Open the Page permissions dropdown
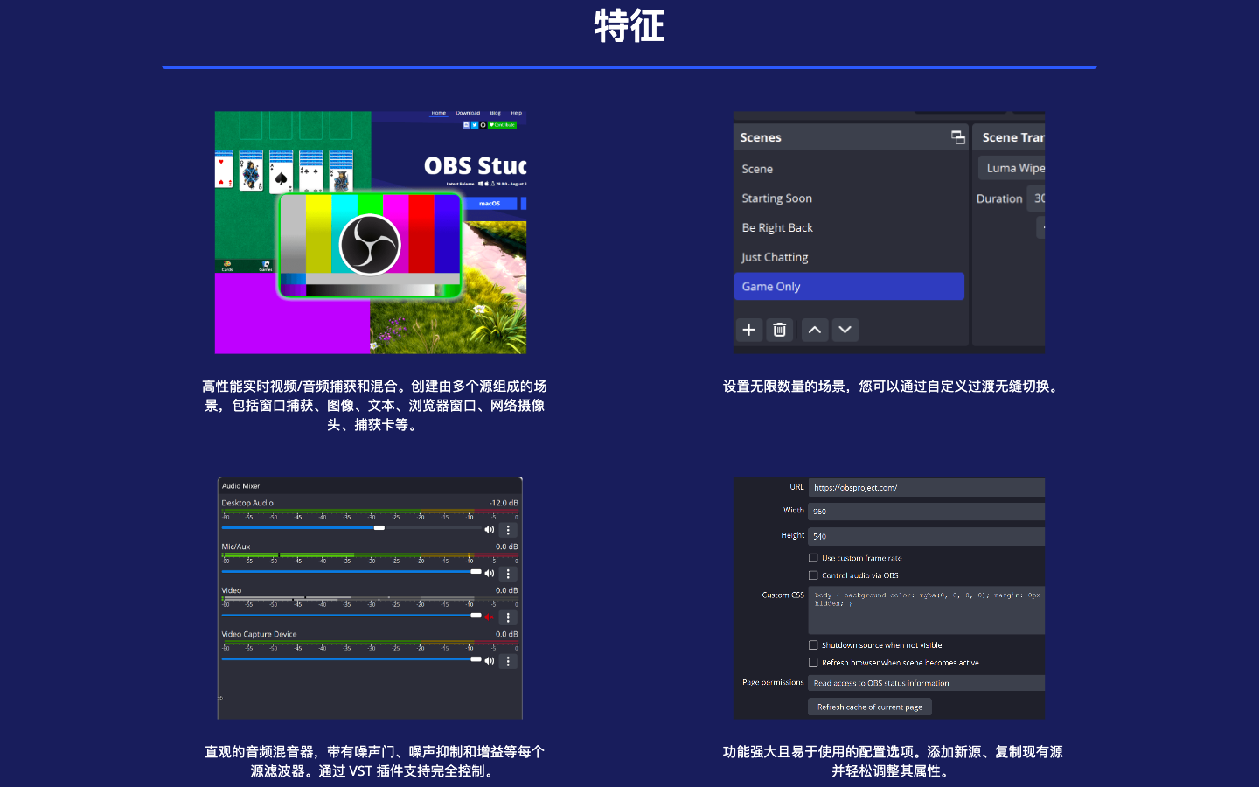Screen dimensions: 1259x787 [x=926, y=682]
